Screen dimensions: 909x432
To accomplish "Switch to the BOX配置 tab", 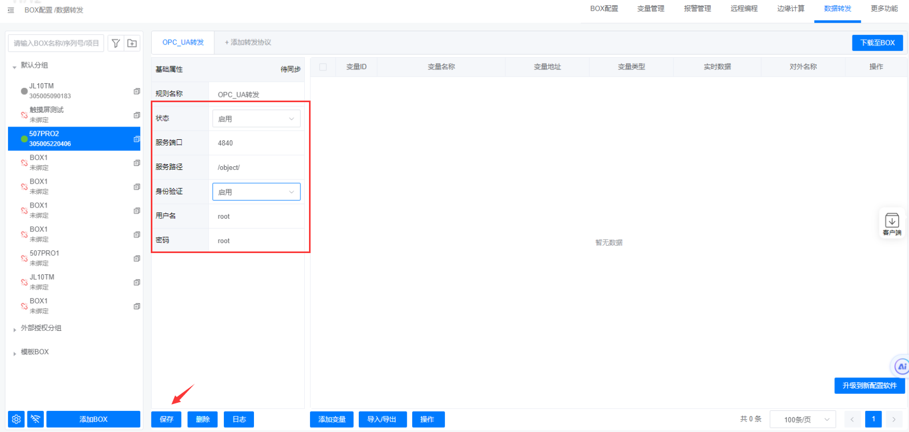I will pyautogui.click(x=604, y=9).
